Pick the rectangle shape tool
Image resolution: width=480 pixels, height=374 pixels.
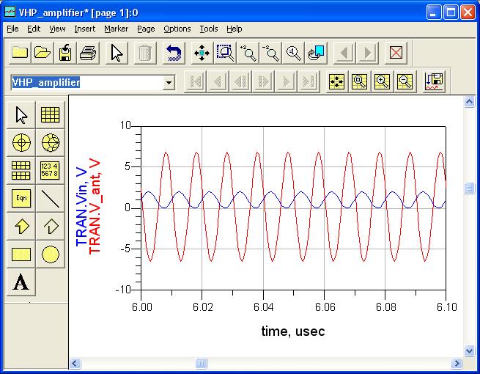coord(22,254)
